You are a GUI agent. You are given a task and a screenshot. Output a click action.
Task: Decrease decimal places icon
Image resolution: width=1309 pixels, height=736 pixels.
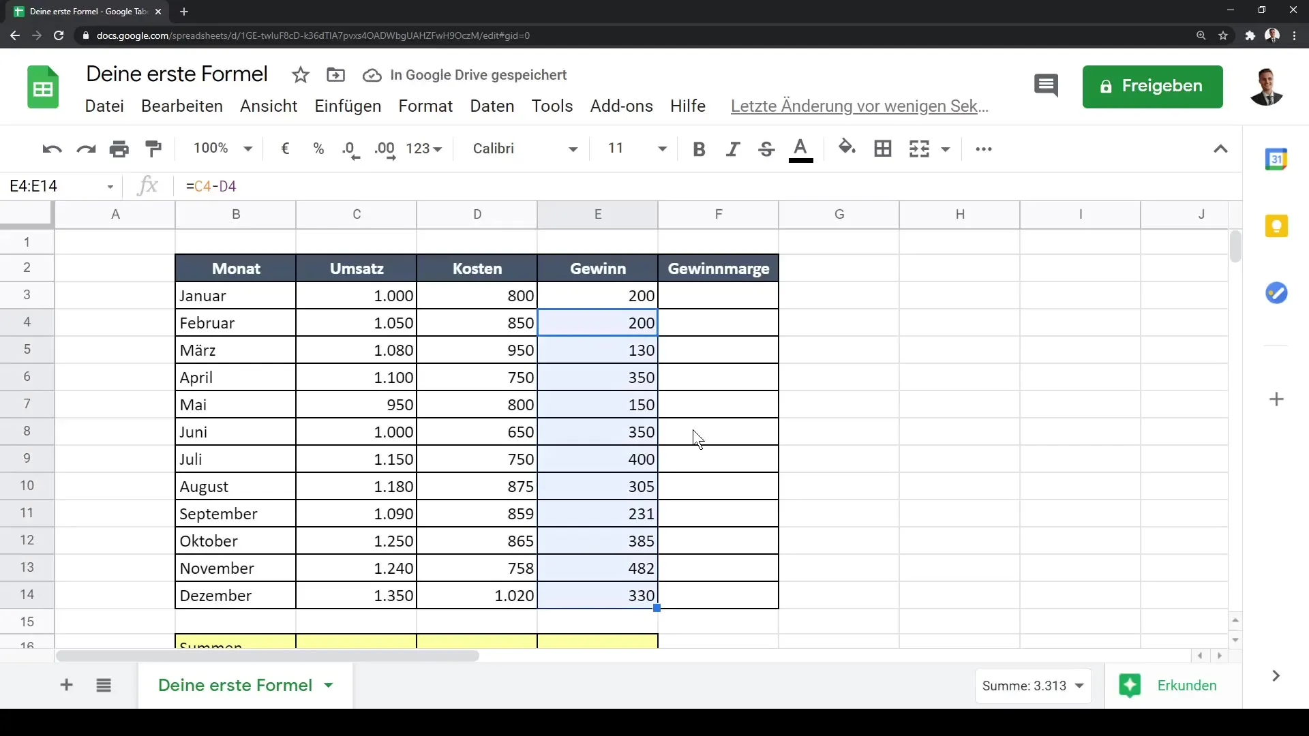point(350,149)
